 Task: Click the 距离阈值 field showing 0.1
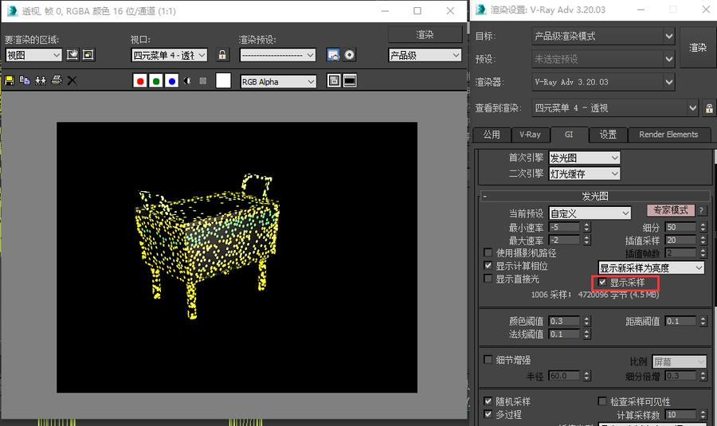pos(680,322)
